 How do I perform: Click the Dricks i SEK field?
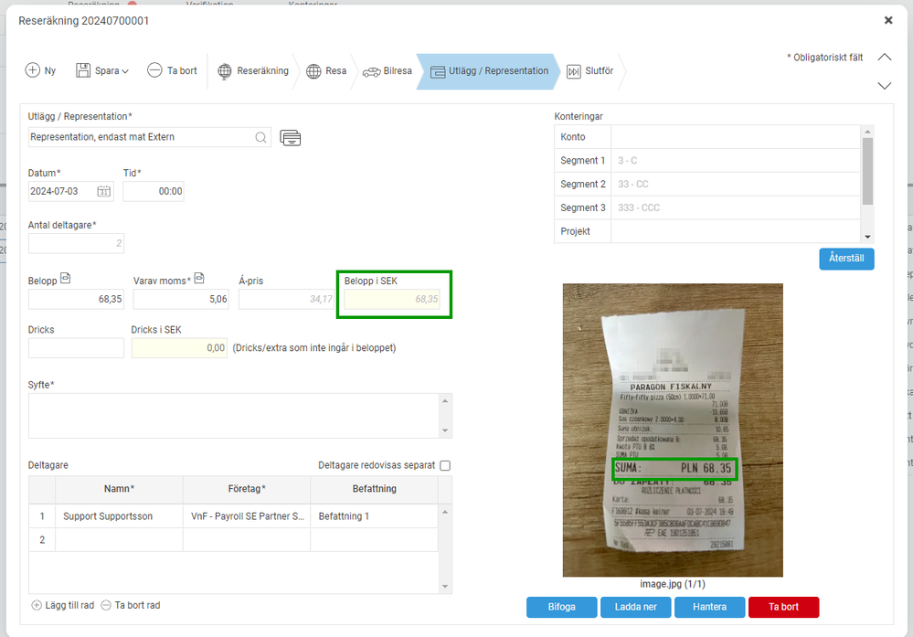(x=179, y=347)
